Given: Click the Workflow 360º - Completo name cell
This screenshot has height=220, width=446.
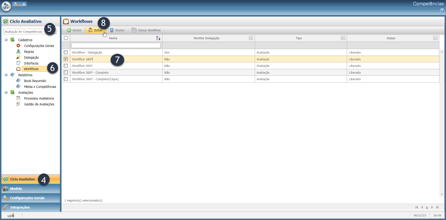Looking at the screenshot, I should tap(116, 73).
